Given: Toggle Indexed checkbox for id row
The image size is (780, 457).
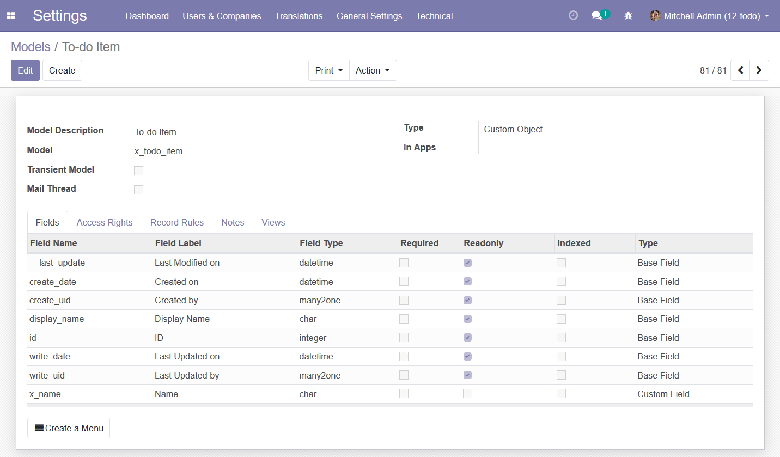Looking at the screenshot, I should tap(561, 338).
